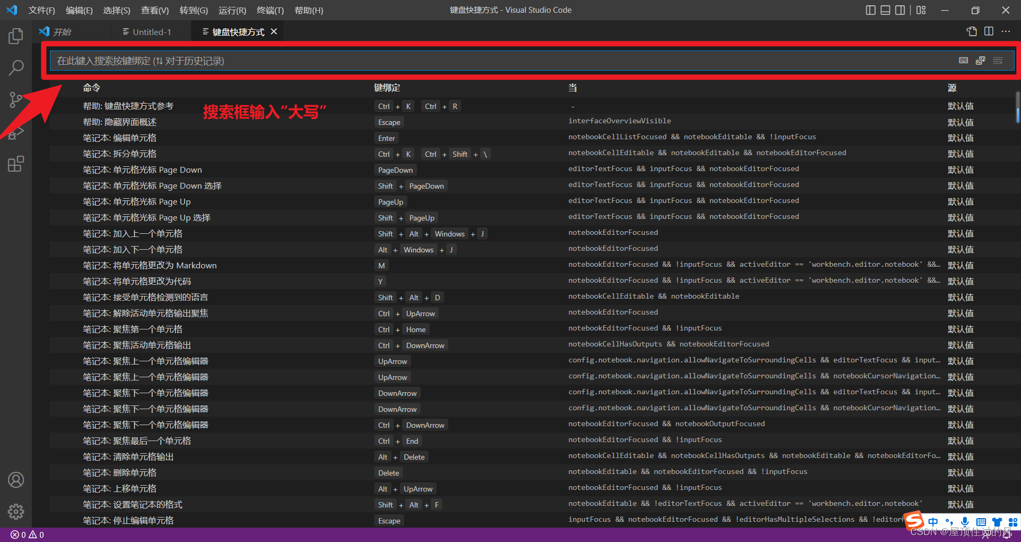Viewport: 1021px width, 542px height.
Task: Open the 查看(V) menu
Action: [x=155, y=10]
